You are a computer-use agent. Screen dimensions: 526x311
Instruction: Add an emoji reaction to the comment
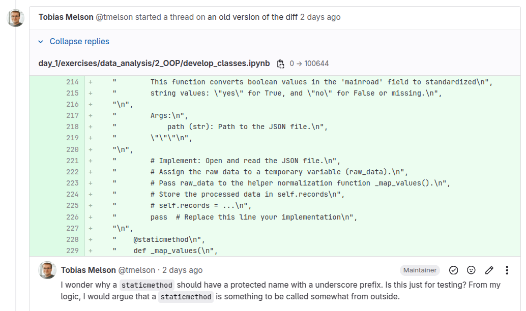(x=472, y=270)
